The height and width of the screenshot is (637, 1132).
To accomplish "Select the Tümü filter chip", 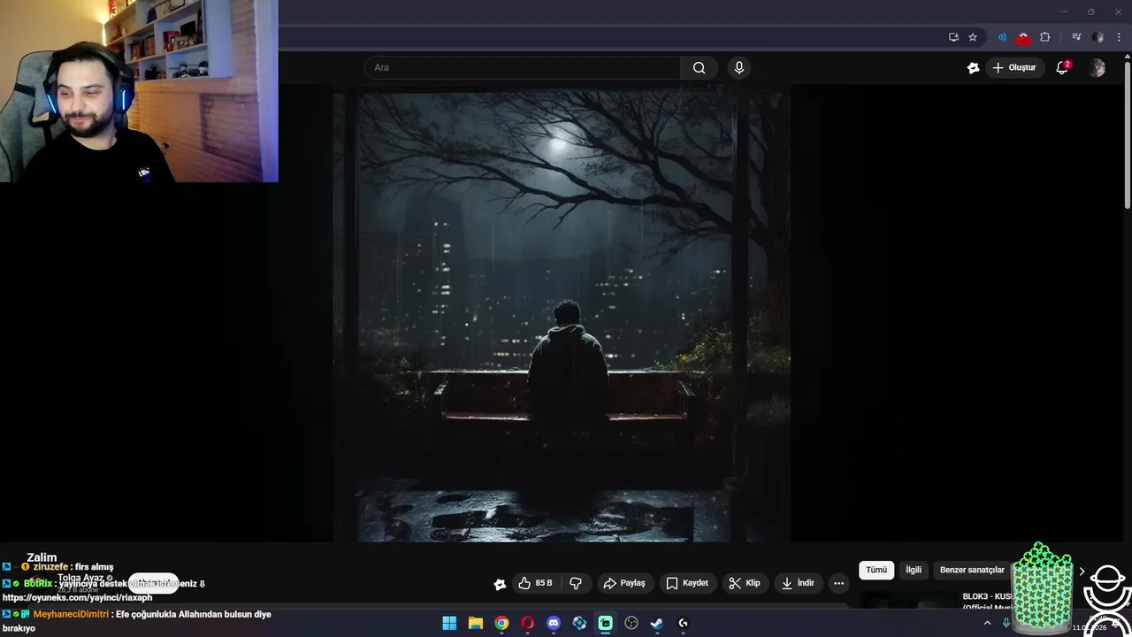I will point(876,571).
